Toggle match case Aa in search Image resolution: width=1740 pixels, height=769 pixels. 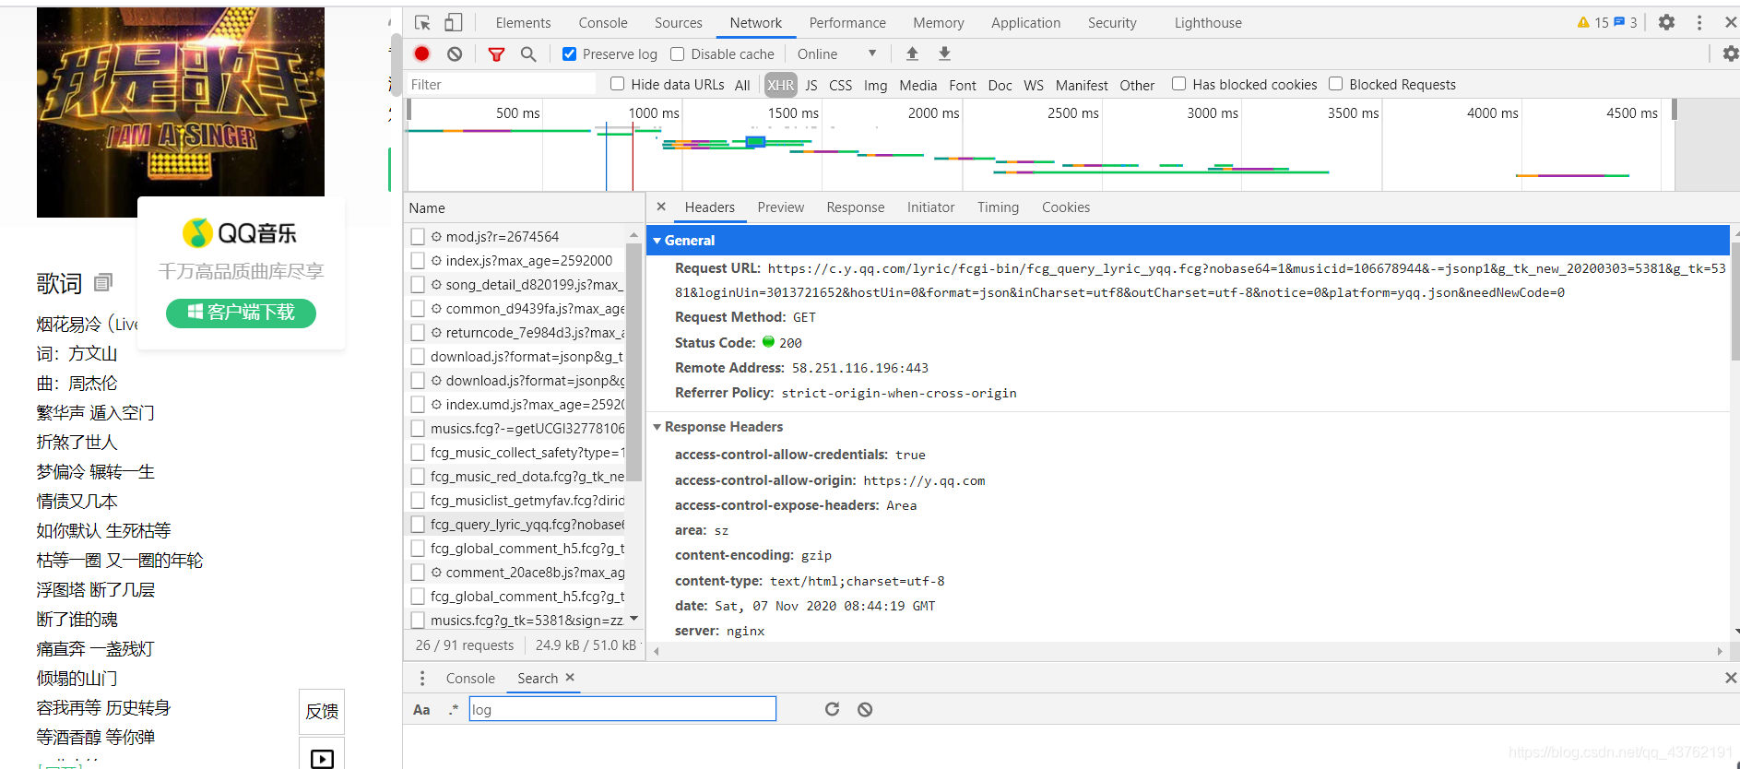click(421, 709)
